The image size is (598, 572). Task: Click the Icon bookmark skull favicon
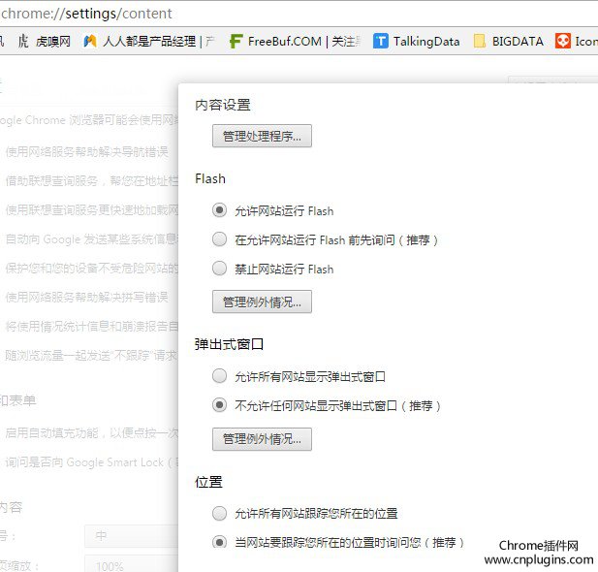(563, 42)
